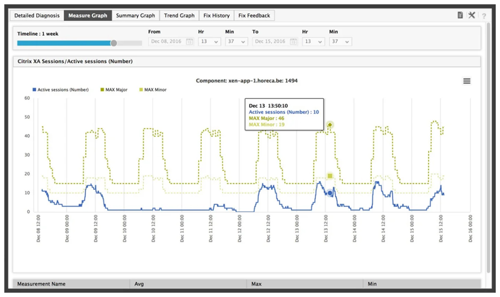Click the blue Active sessions data point marker
The image size is (500, 297).
pos(330,193)
